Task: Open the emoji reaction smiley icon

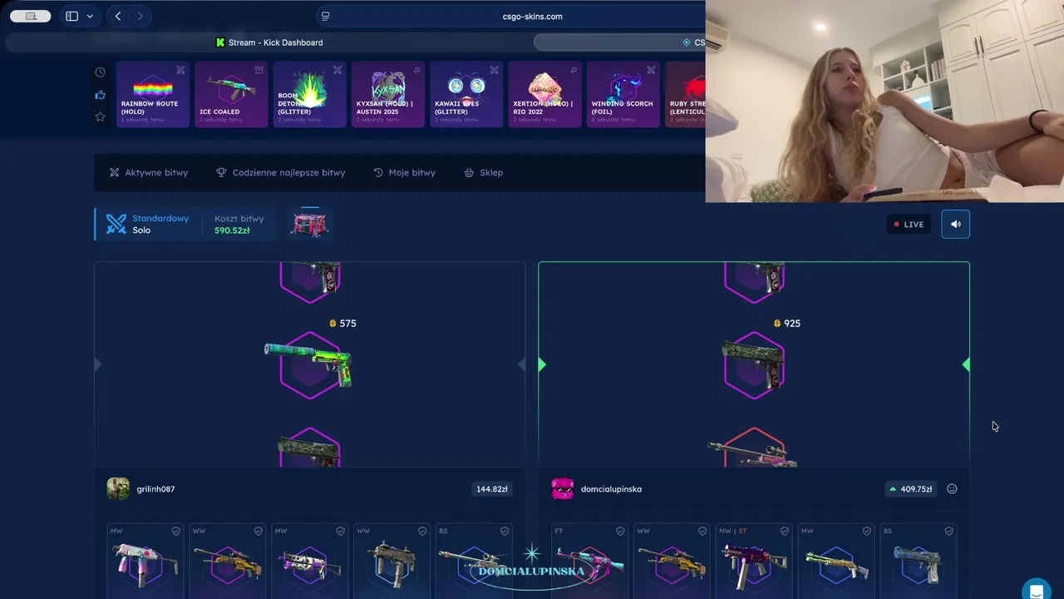Action: [952, 489]
